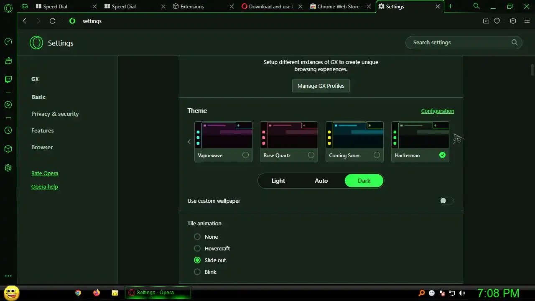
Task: Select the Coming Soon theme radio
Action: tap(377, 155)
